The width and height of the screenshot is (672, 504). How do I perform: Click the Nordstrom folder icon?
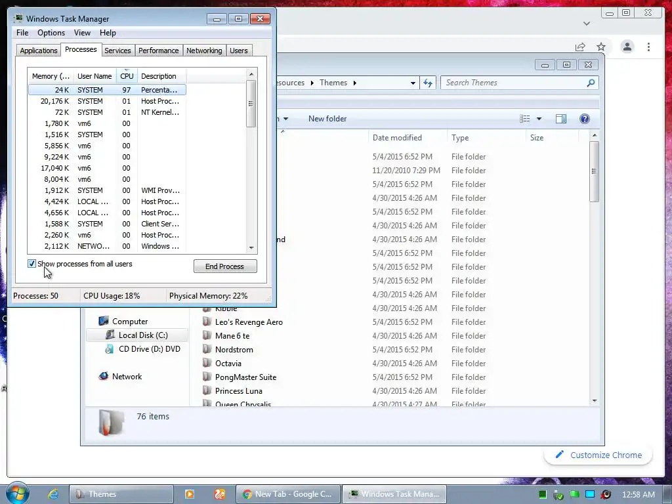[207, 349]
